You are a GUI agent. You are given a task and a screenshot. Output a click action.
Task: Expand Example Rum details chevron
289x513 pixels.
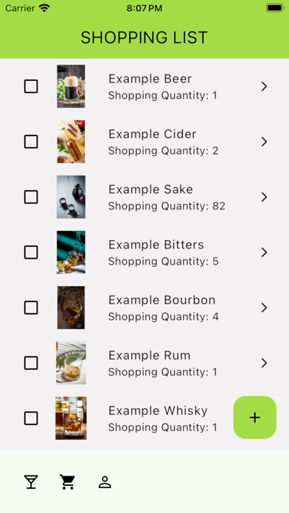click(264, 363)
